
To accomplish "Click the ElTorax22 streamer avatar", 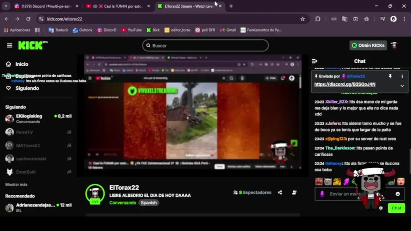I will pos(95,193).
